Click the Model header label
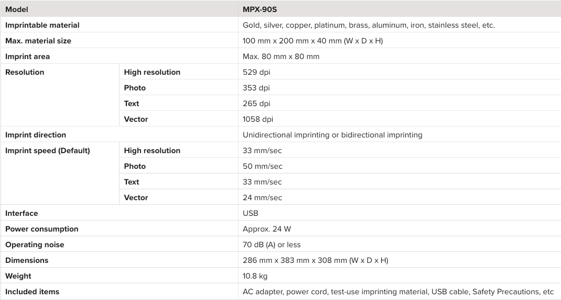561x300 pixels. pyautogui.click(x=17, y=9)
